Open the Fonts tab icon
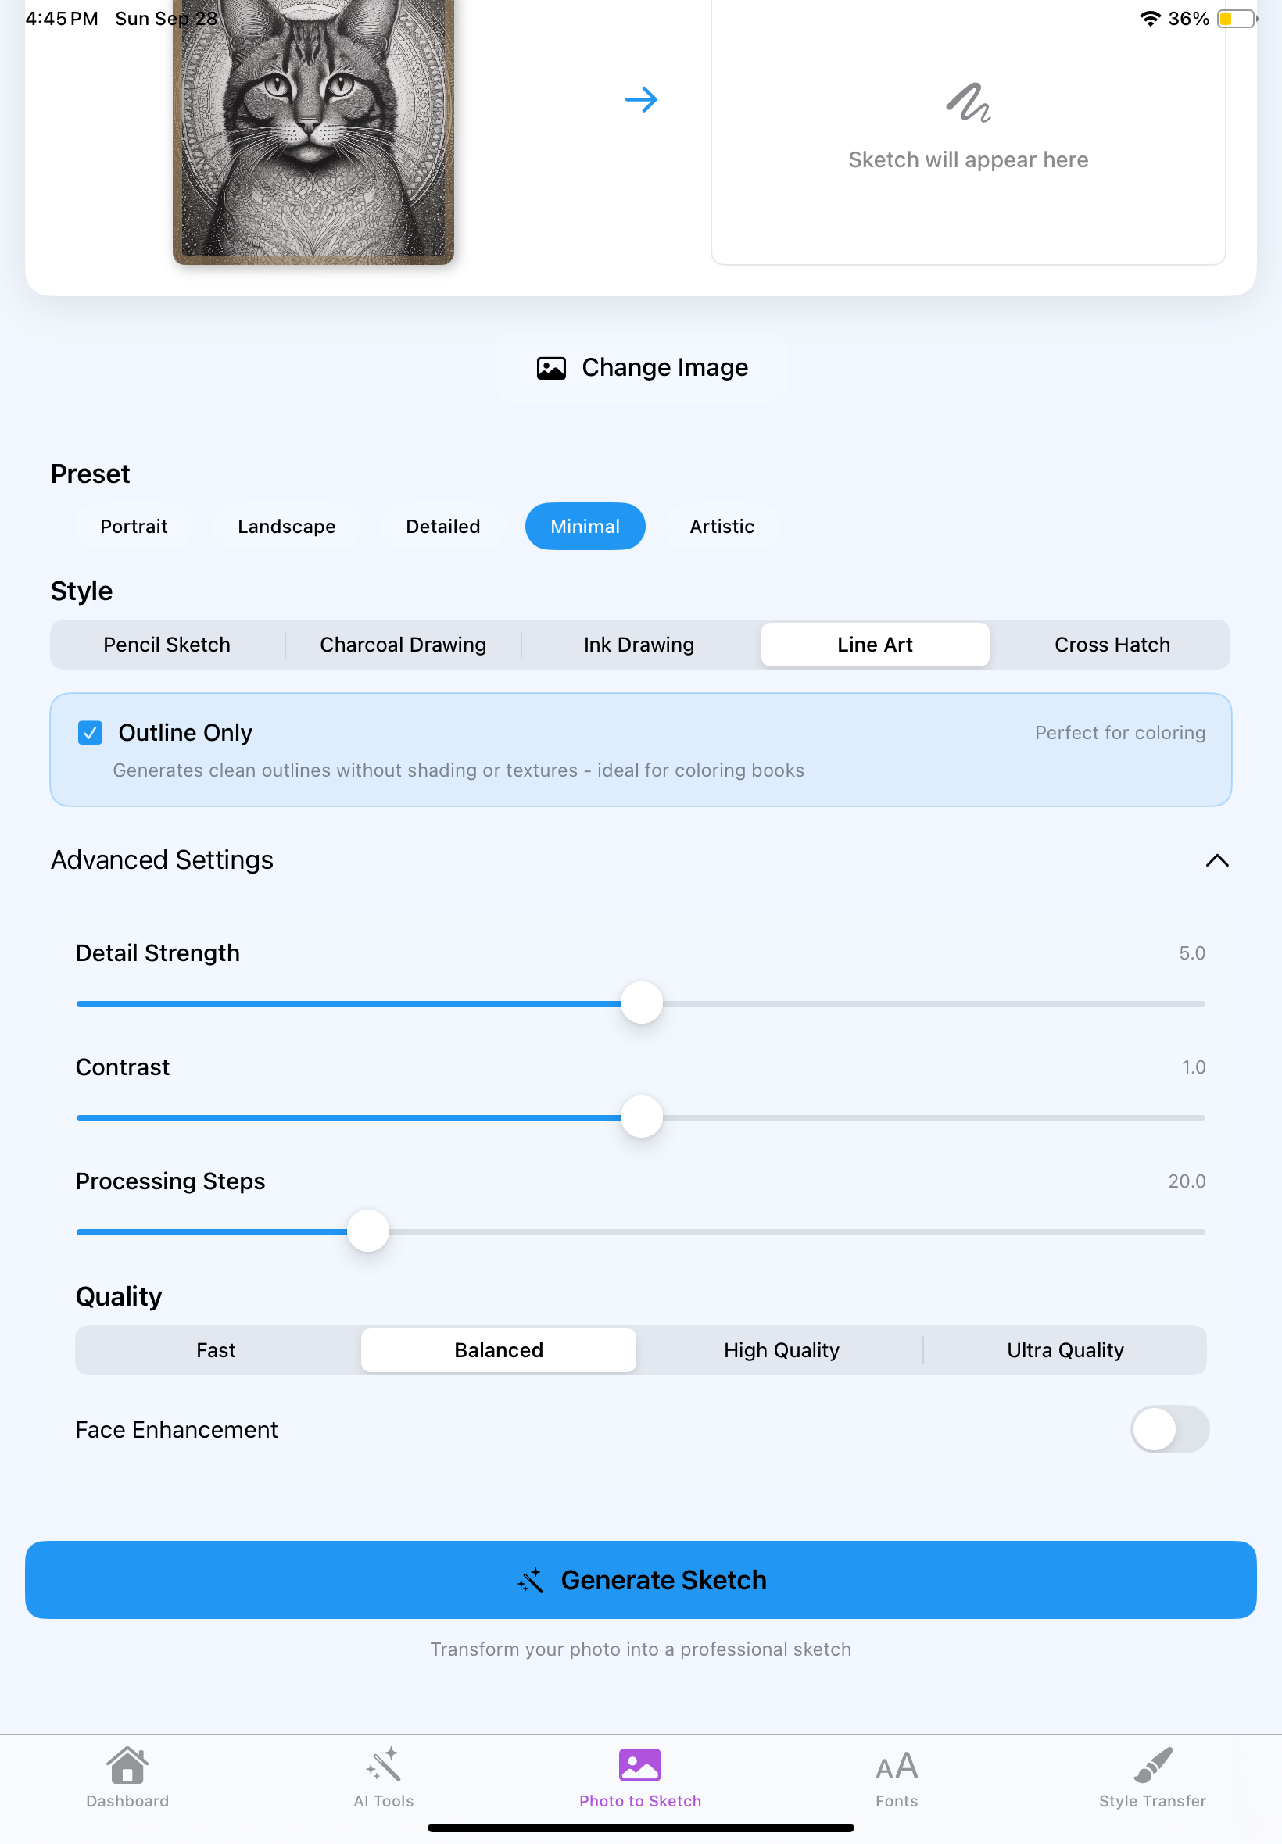 point(897,1766)
